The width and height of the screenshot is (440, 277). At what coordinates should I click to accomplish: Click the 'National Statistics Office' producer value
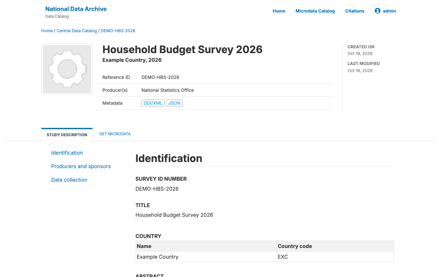[167, 90]
